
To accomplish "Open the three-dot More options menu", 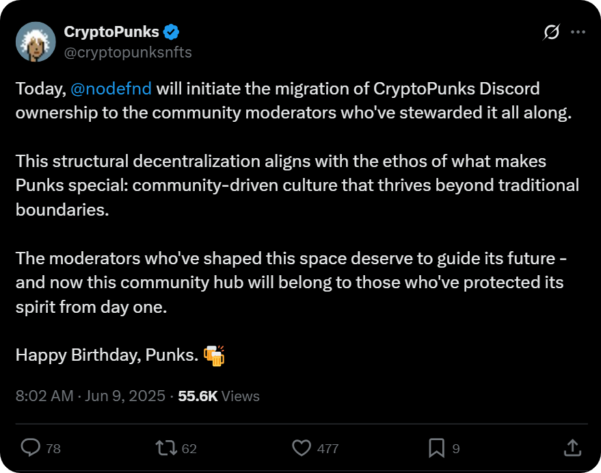I will (x=578, y=32).
